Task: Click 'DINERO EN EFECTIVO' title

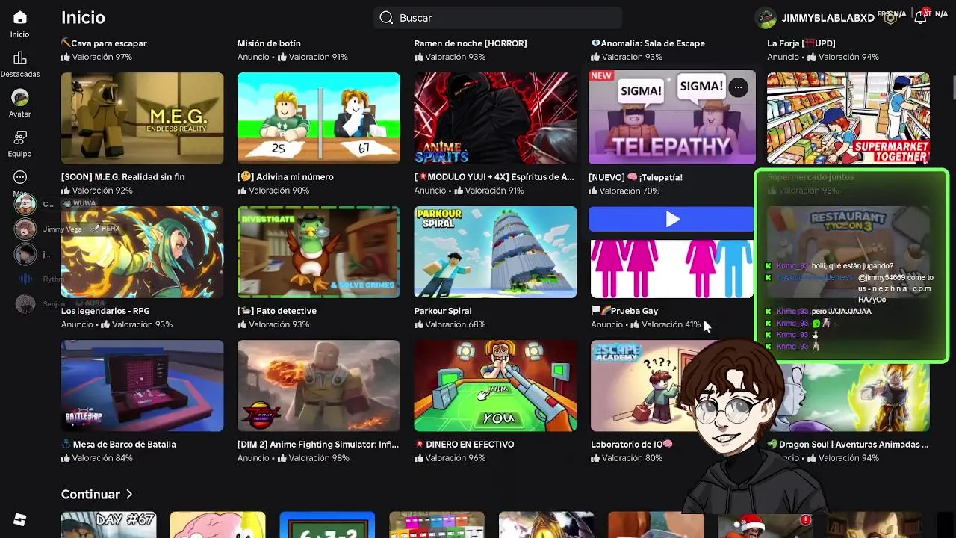Action: (x=465, y=445)
